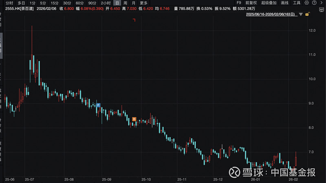Click the orange D dividend marker on chart
The image size is (326, 183).
point(134,119)
